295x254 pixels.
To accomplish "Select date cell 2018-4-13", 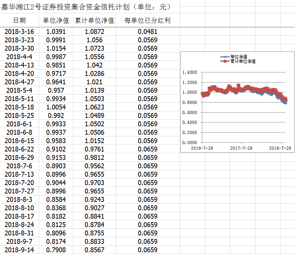I will 19,65.
